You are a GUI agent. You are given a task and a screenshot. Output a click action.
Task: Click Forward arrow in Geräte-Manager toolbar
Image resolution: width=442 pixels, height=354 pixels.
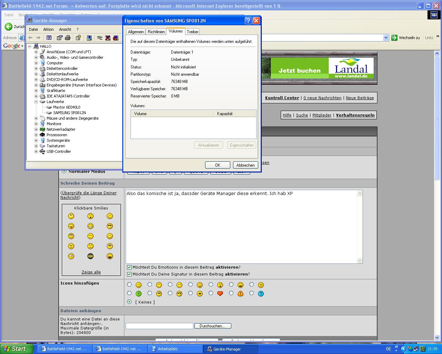pos(38,38)
